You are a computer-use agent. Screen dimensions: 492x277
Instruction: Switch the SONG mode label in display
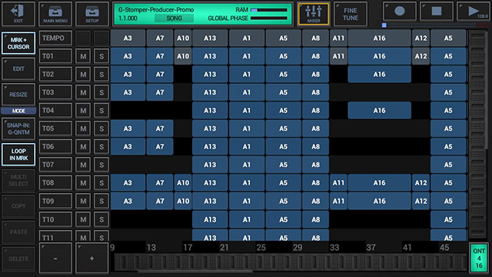click(x=175, y=18)
